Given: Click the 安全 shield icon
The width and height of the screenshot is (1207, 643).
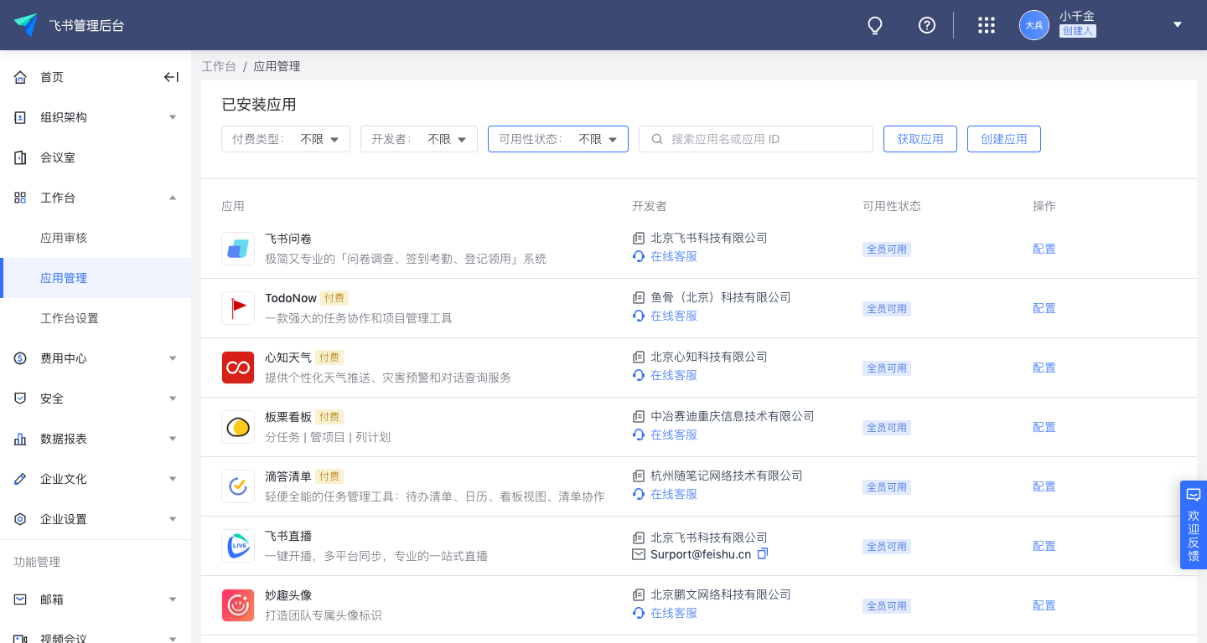Looking at the screenshot, I should pos(20,399).
